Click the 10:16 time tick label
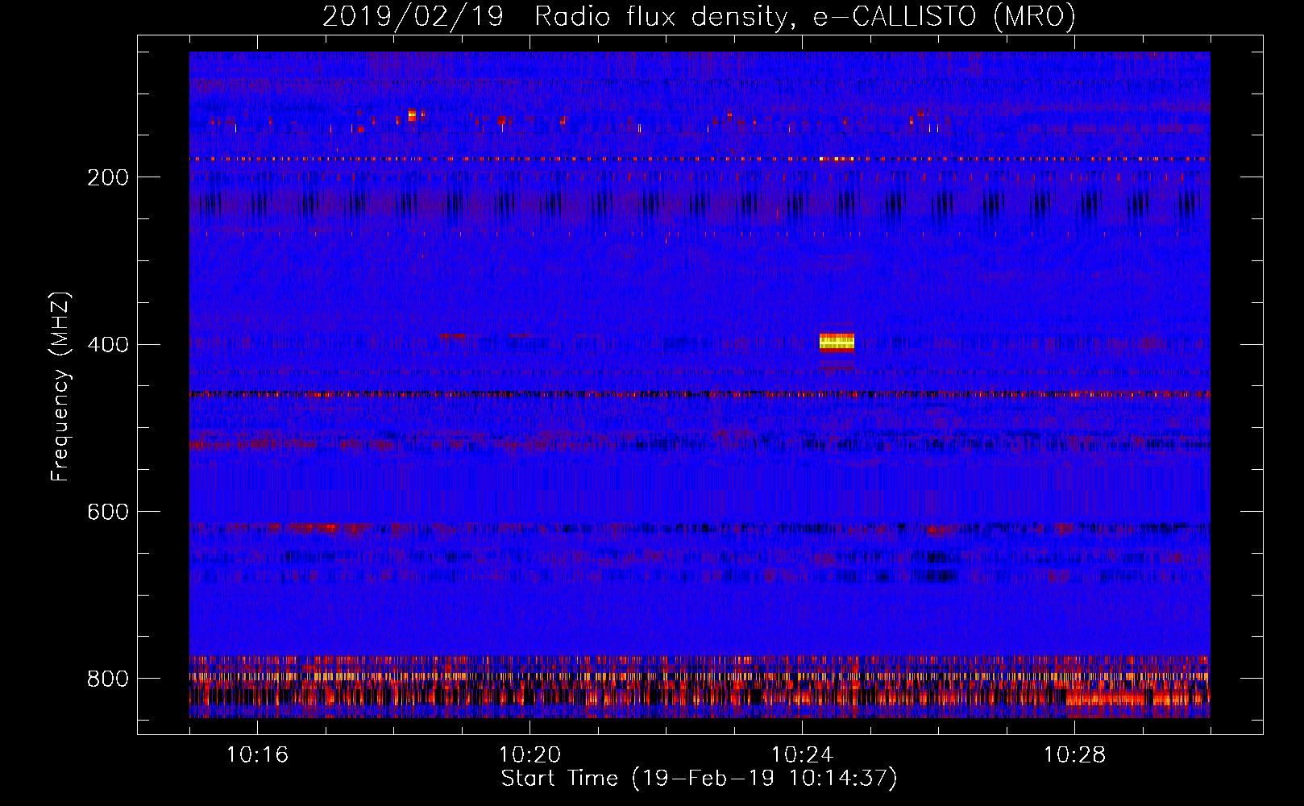Viewport: 1304px width, 806px height. 258,755
